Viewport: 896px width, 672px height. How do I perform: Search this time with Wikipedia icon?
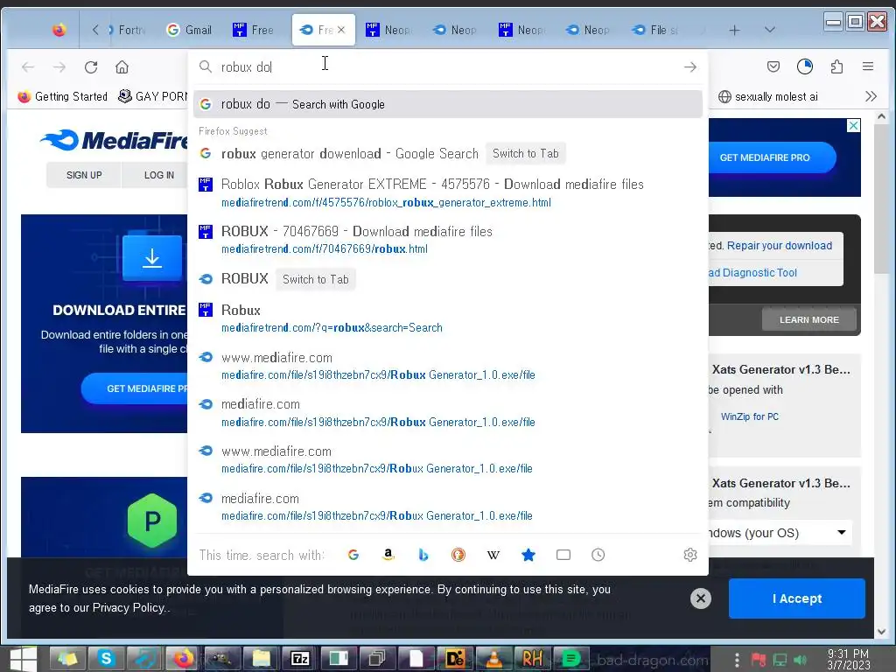pos(493,555)
